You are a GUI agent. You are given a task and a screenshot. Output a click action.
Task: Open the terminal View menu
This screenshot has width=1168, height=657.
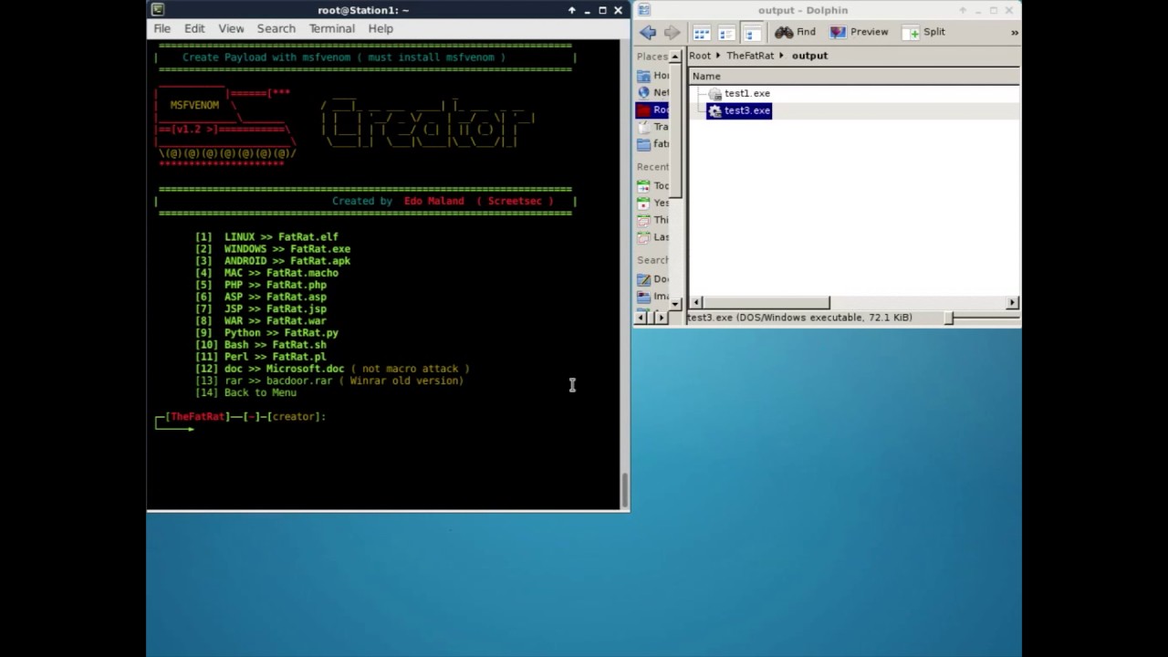pyautogui.click(x=231, y=28)
